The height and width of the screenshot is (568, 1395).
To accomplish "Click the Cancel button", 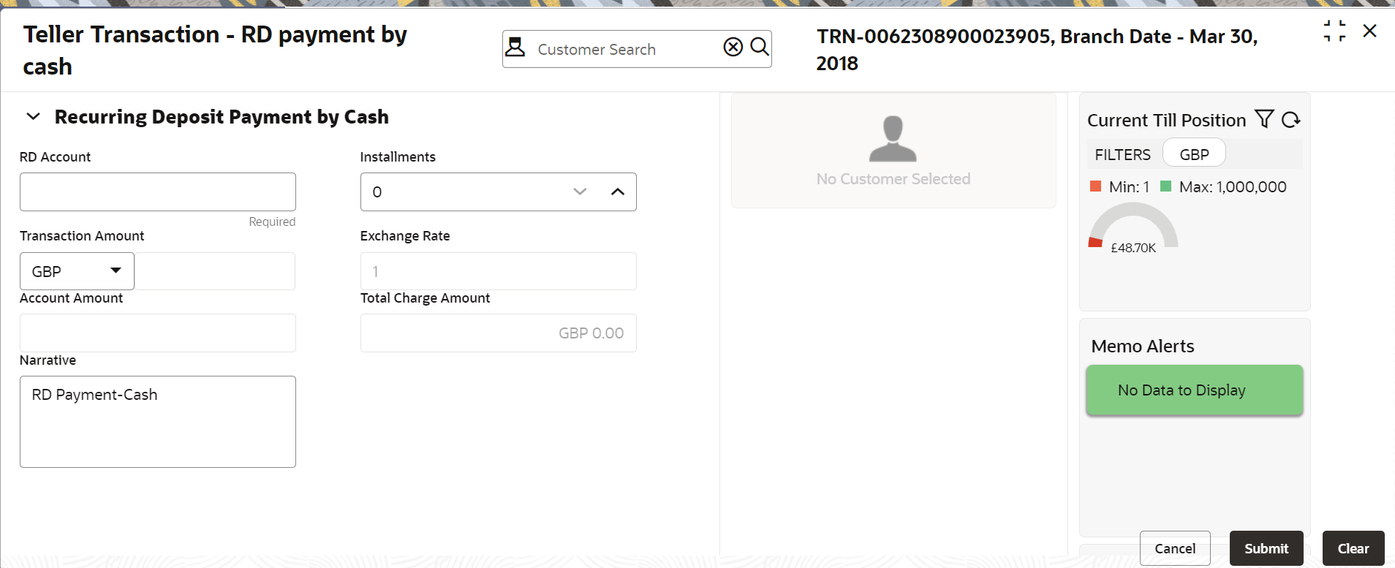I will 1175,548.
